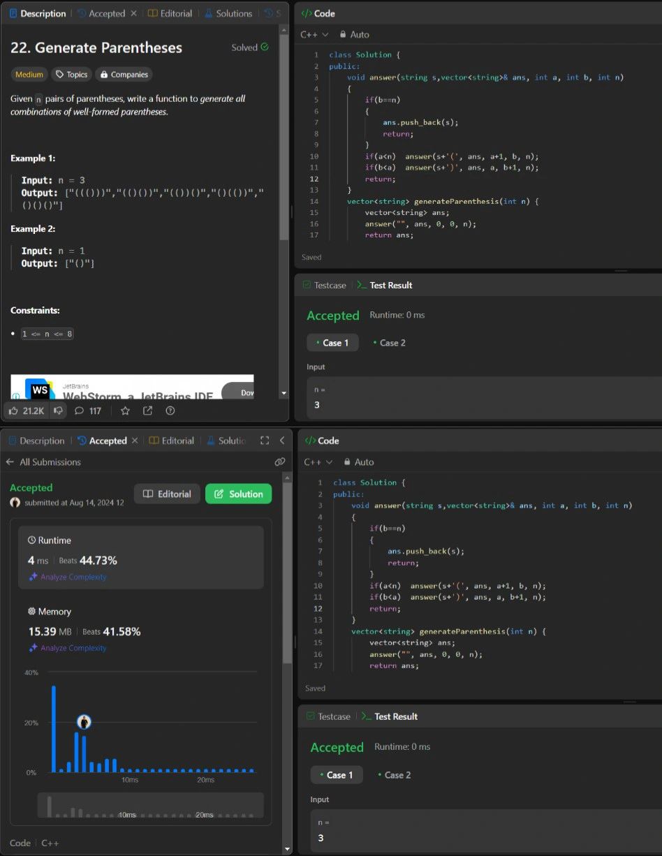Collapse the panel with the left chevron
Screen dimensions: 662x856
point(281,441)
